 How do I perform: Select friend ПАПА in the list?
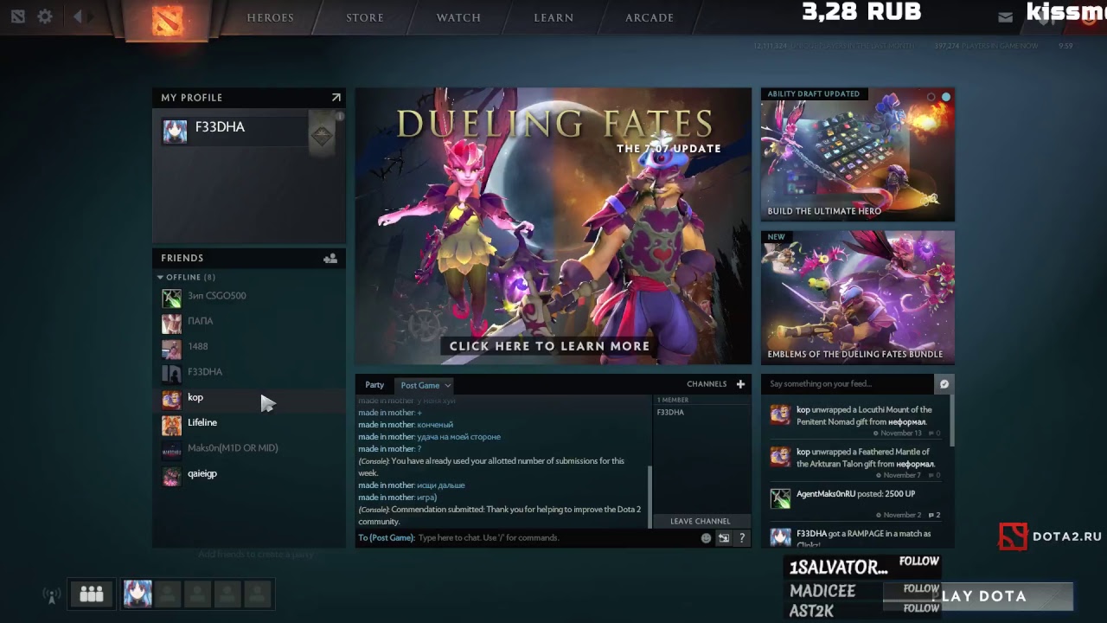pos(249,321)
